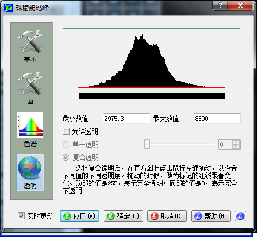Decrease transparency value with down arrow

(x=235, y=147)
